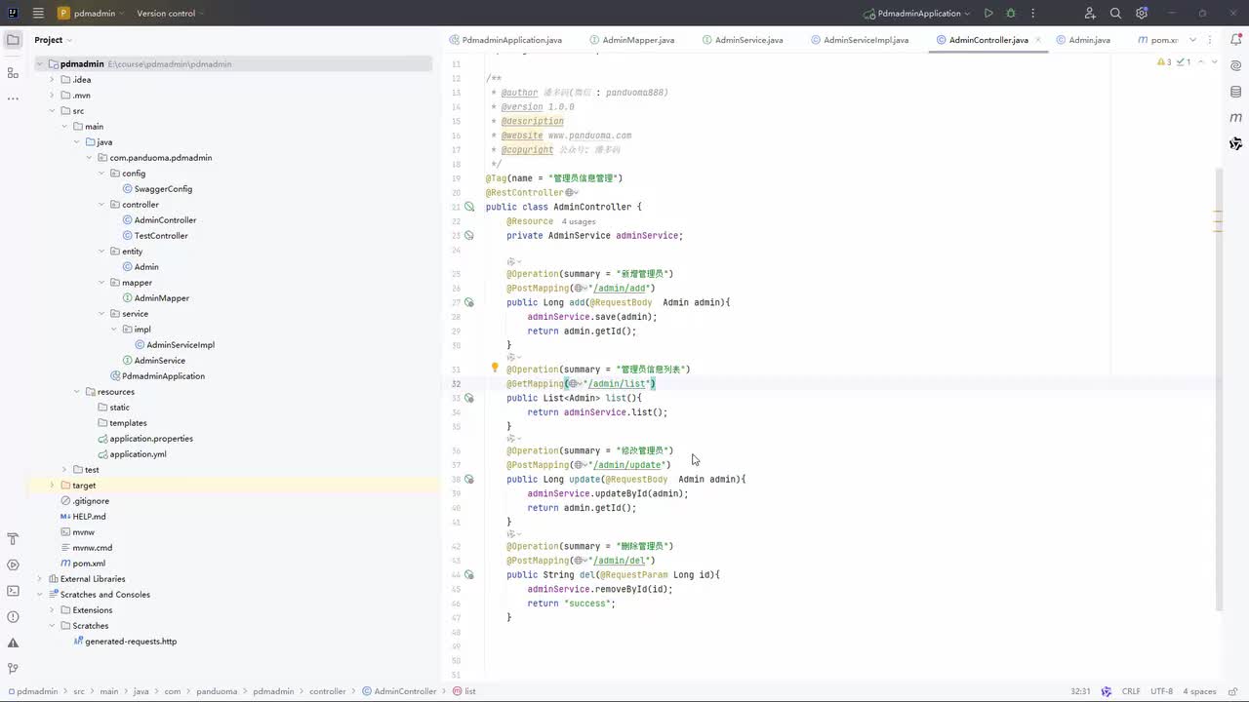
Task: Start debugging with the bug icon
Action: 1011,14
